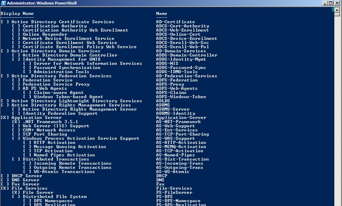The image size is (342, 206).
Task: Click 'Distributed Transactions' text
Action: [x=56, y=159]
